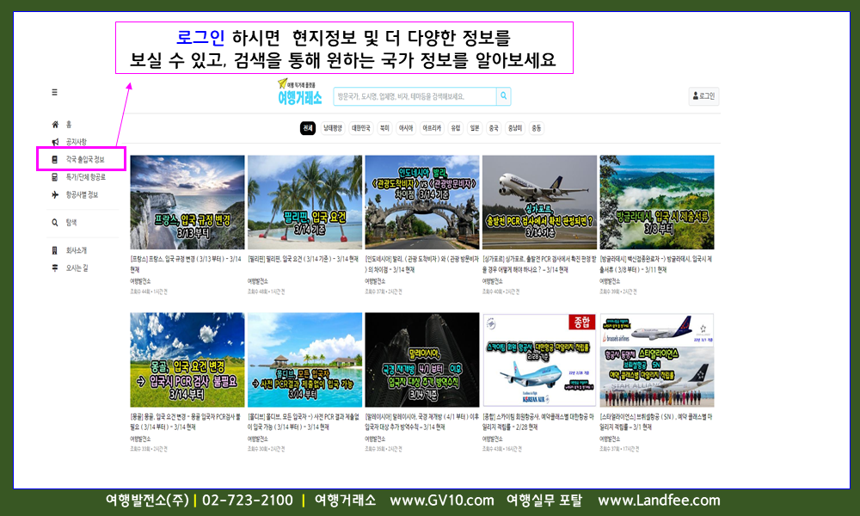Click the airplane icon for 항공사별 정보
Screen dimensions: 860x516
click(x=55, y=195)
